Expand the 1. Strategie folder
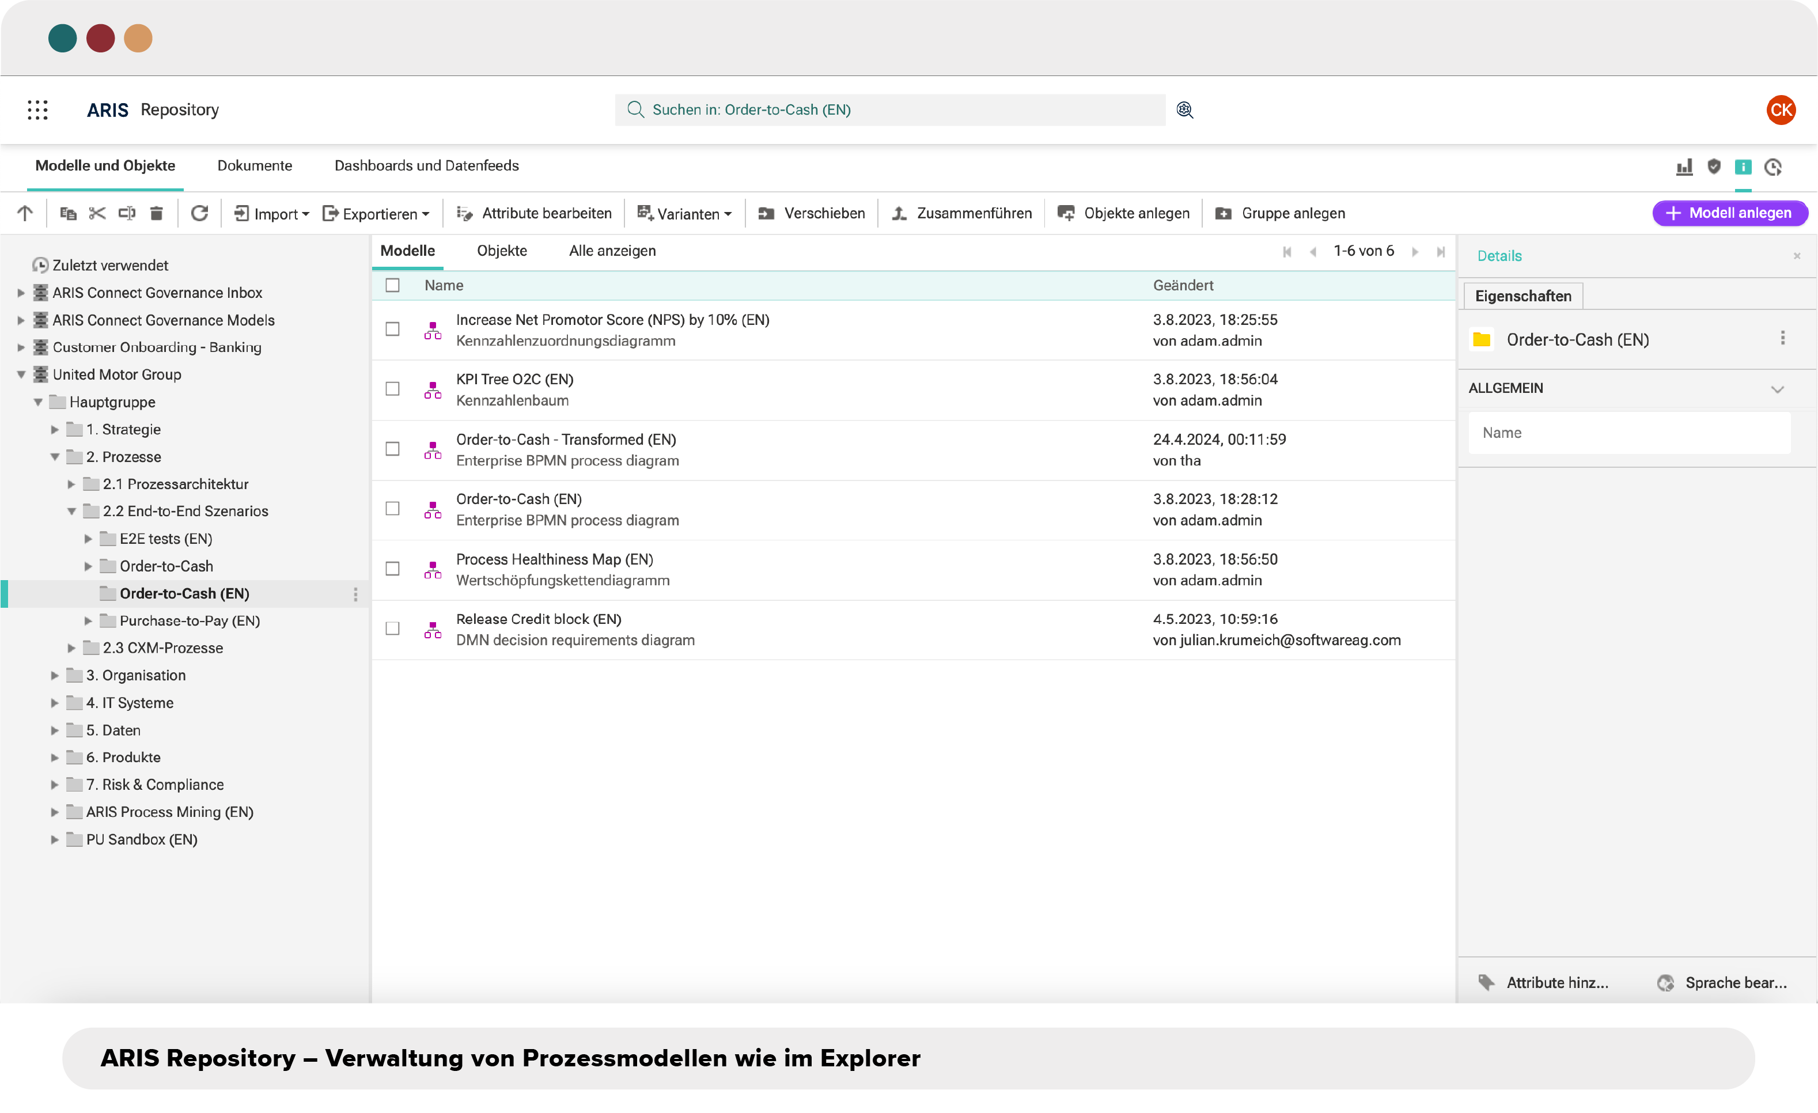The image size is (1818, 1113). tap(55, 430)
